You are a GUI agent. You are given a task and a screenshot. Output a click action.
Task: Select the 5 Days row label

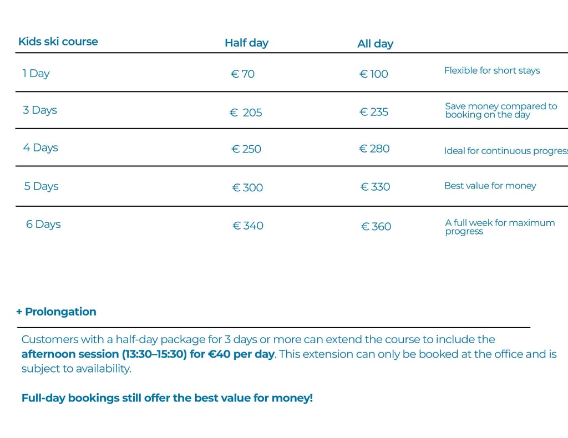click(x=42, y=186)
